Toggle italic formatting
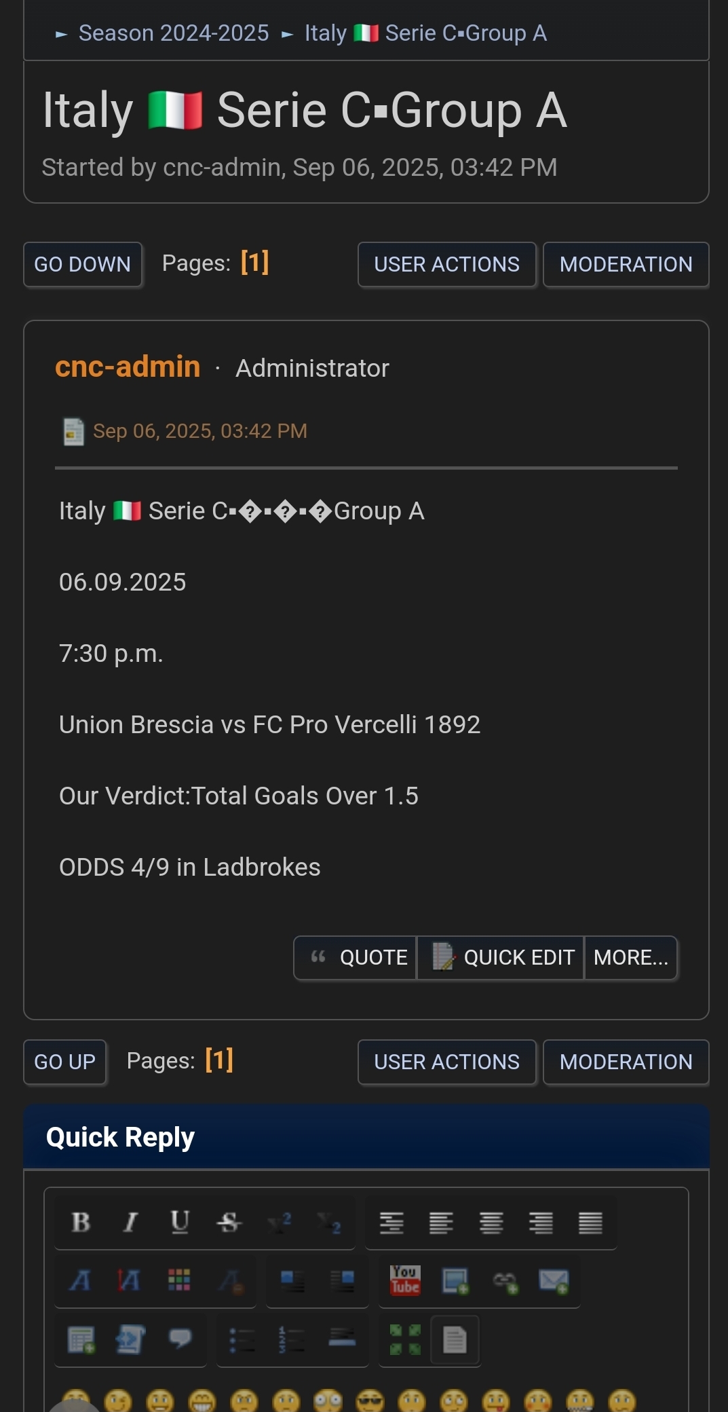Screen dimensions: 728x1412 pyautogui.click(x=130, y=1222)
